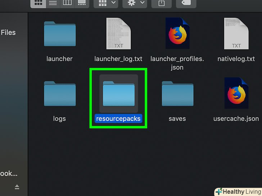This screenshot has width=262, height=196.
Task: Click the Share toolbar button
Action: coord(162,3)
